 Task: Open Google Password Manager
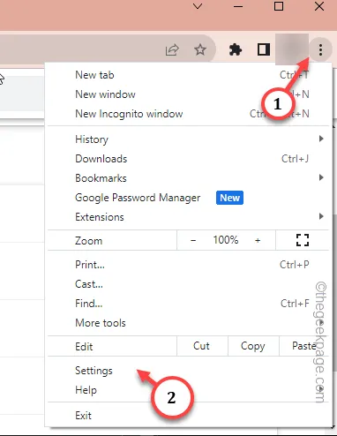point(188,198)
